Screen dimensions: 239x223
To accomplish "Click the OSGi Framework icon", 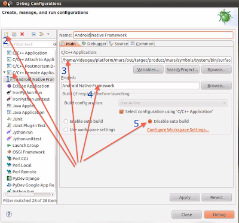I will [9, 152].
